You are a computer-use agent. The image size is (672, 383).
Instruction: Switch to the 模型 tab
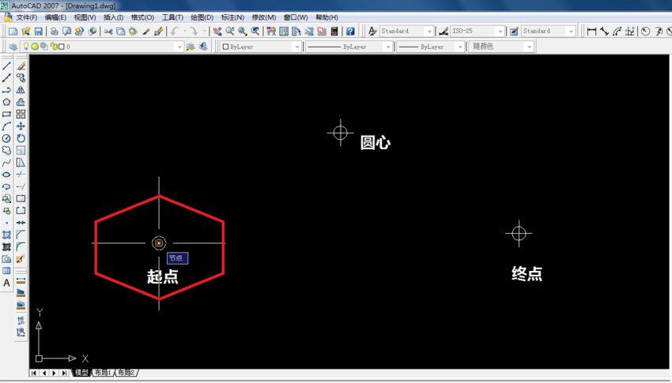[81, 373]
